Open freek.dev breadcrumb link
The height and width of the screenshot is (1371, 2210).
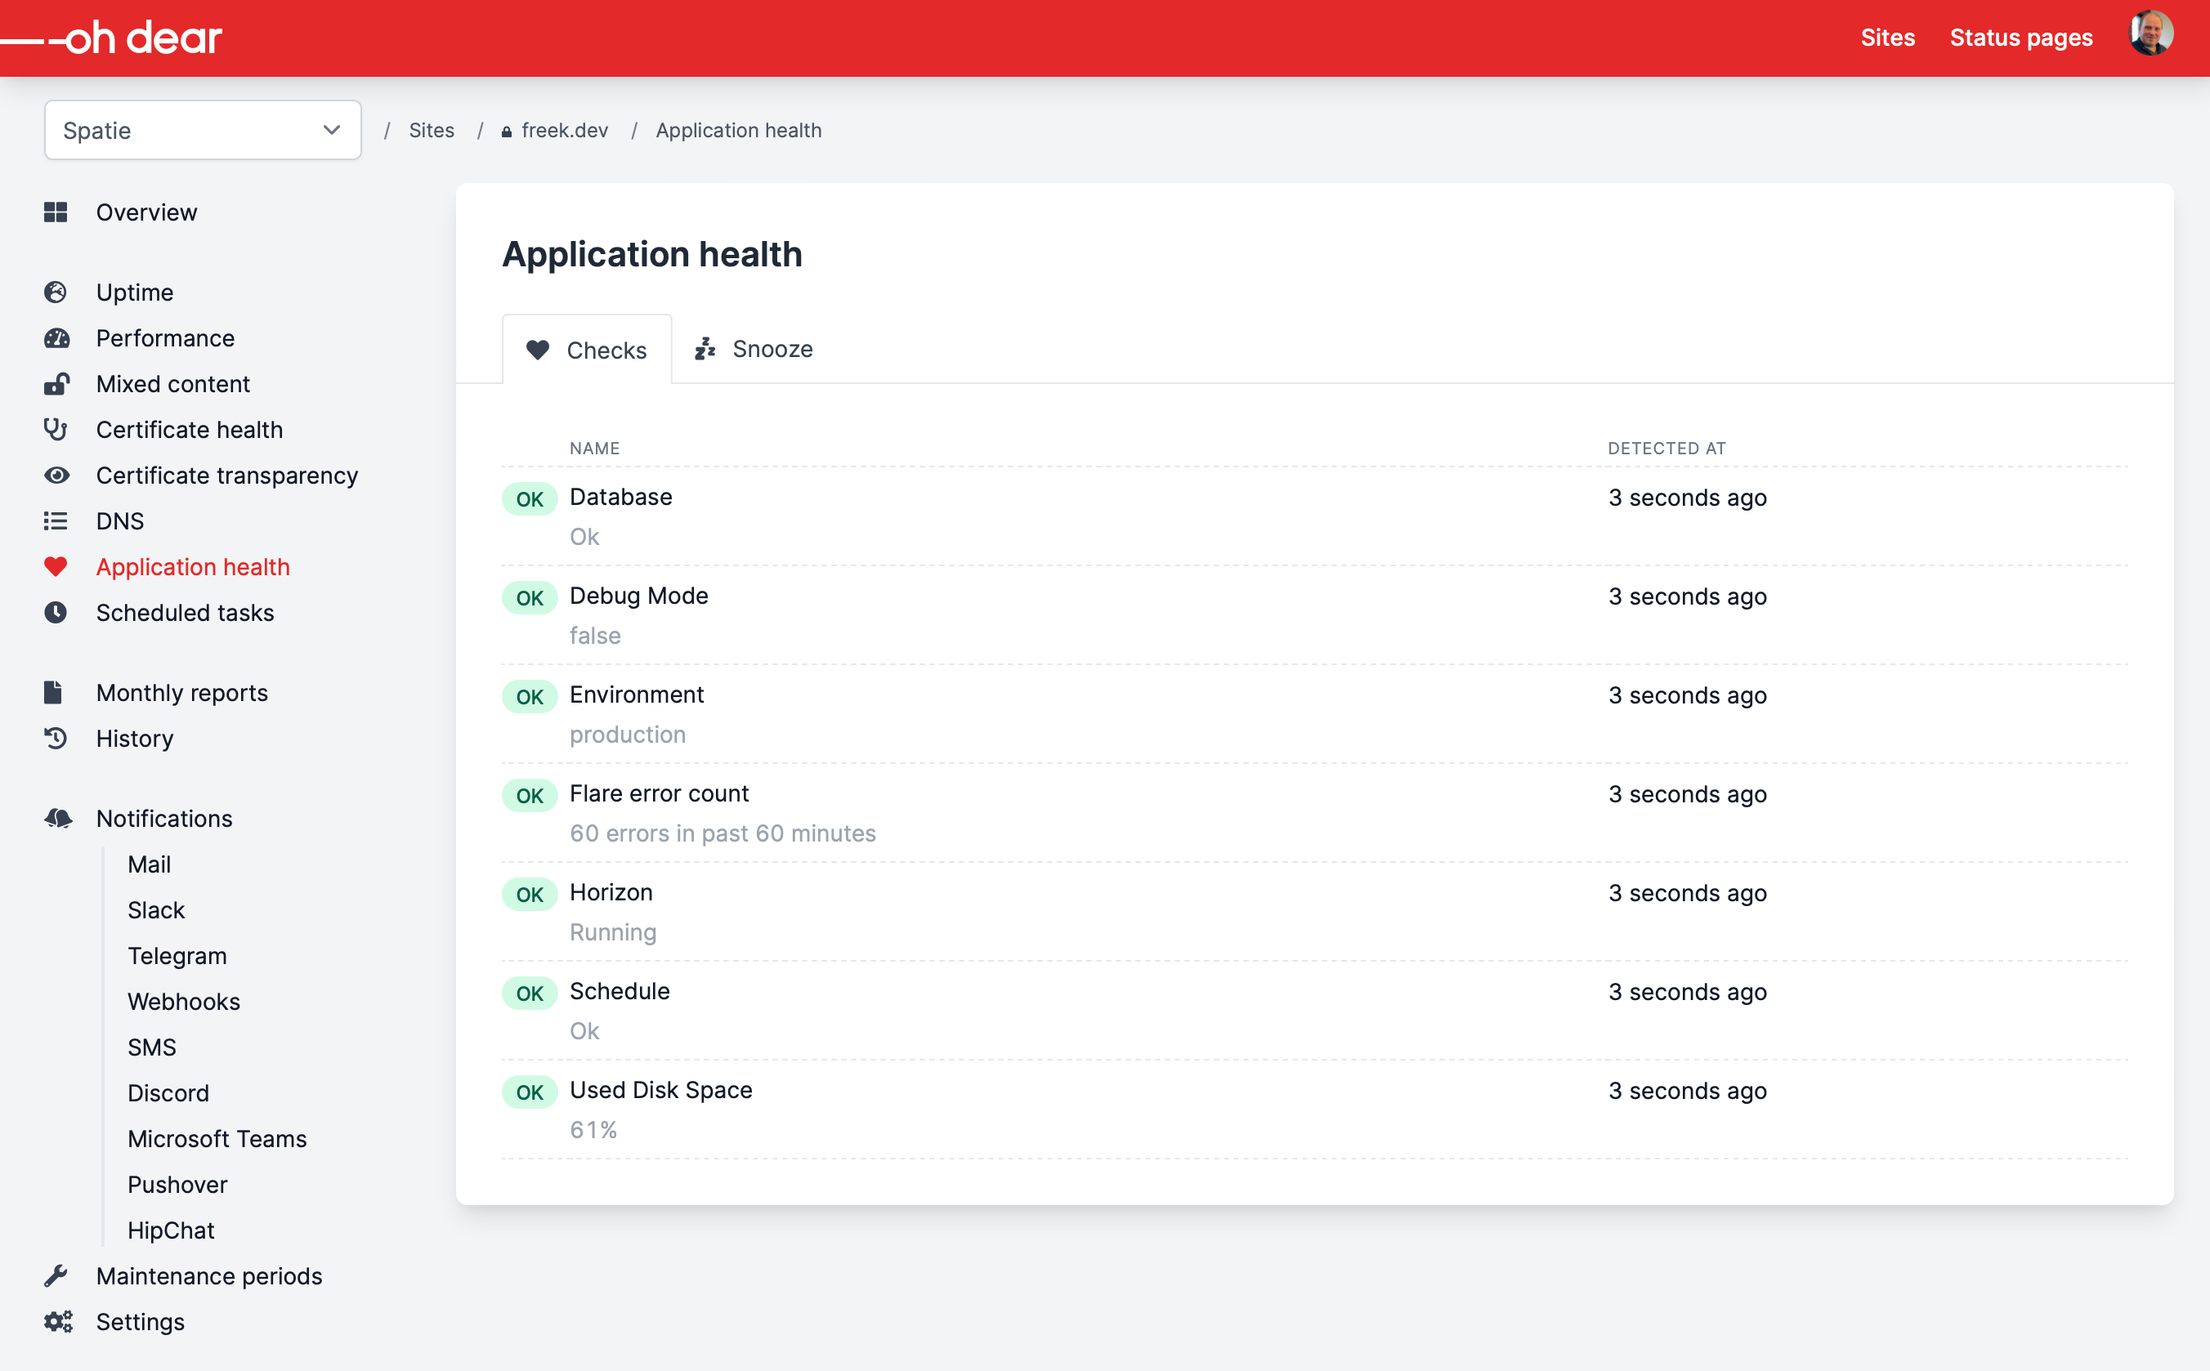coord(555,131)
